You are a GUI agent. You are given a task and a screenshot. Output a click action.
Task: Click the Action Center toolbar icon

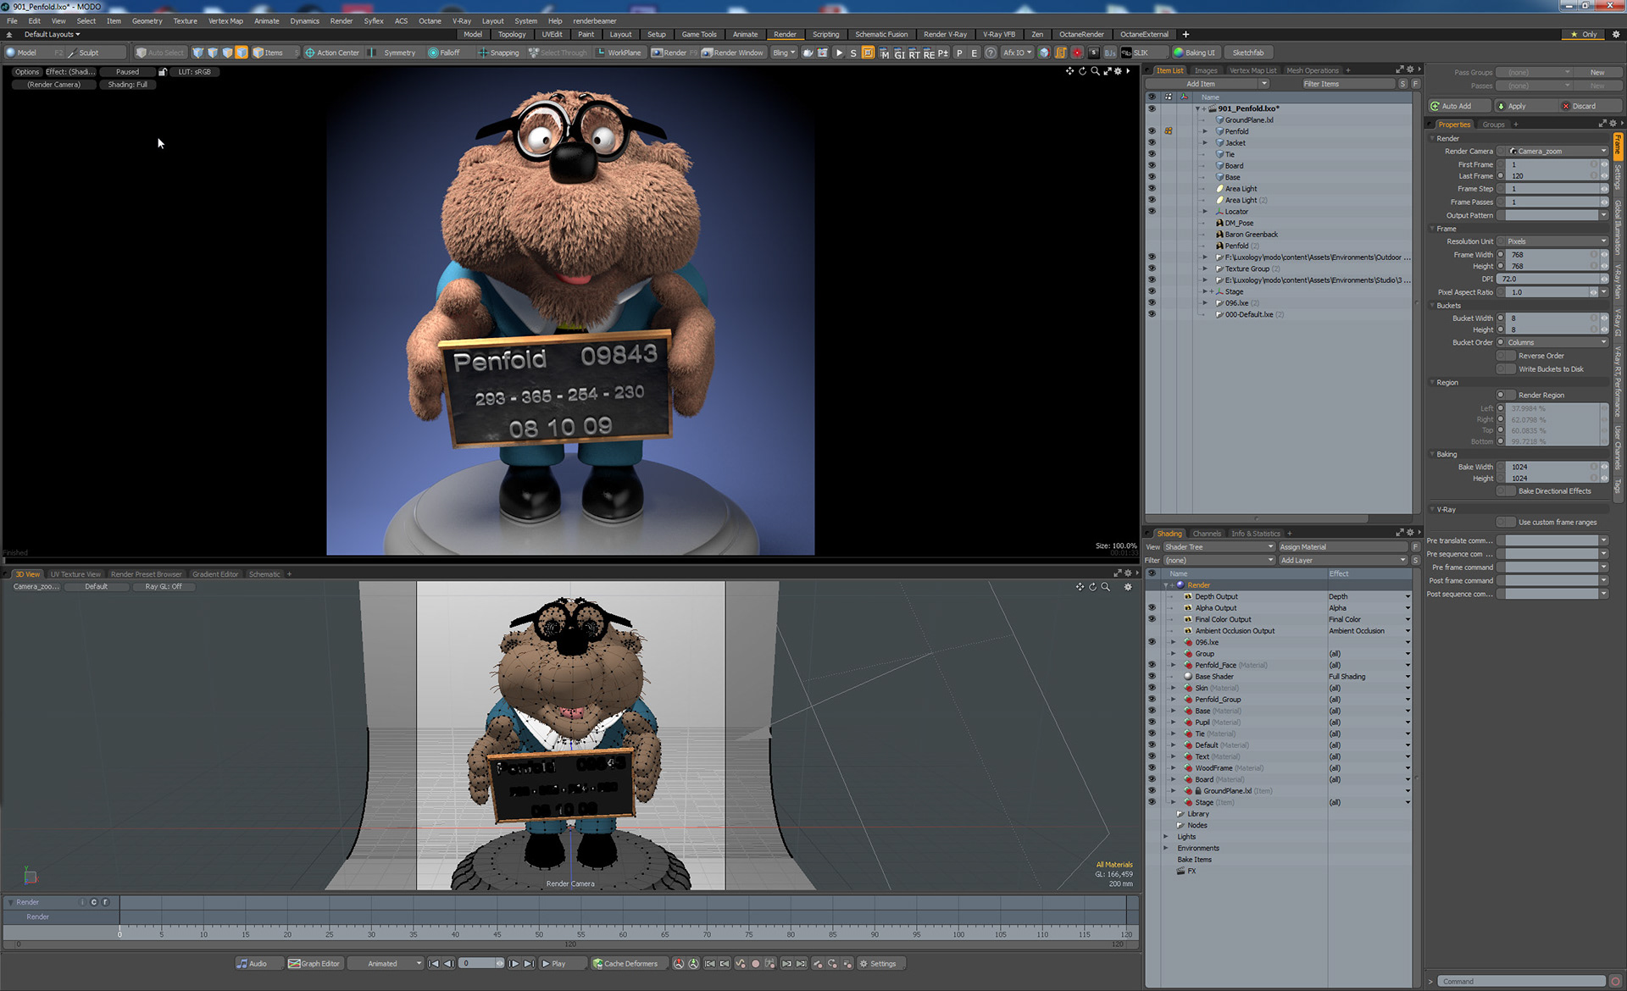pos(310,53)
